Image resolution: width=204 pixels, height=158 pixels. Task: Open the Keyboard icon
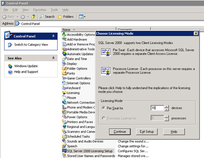click(x=64, y=88)
